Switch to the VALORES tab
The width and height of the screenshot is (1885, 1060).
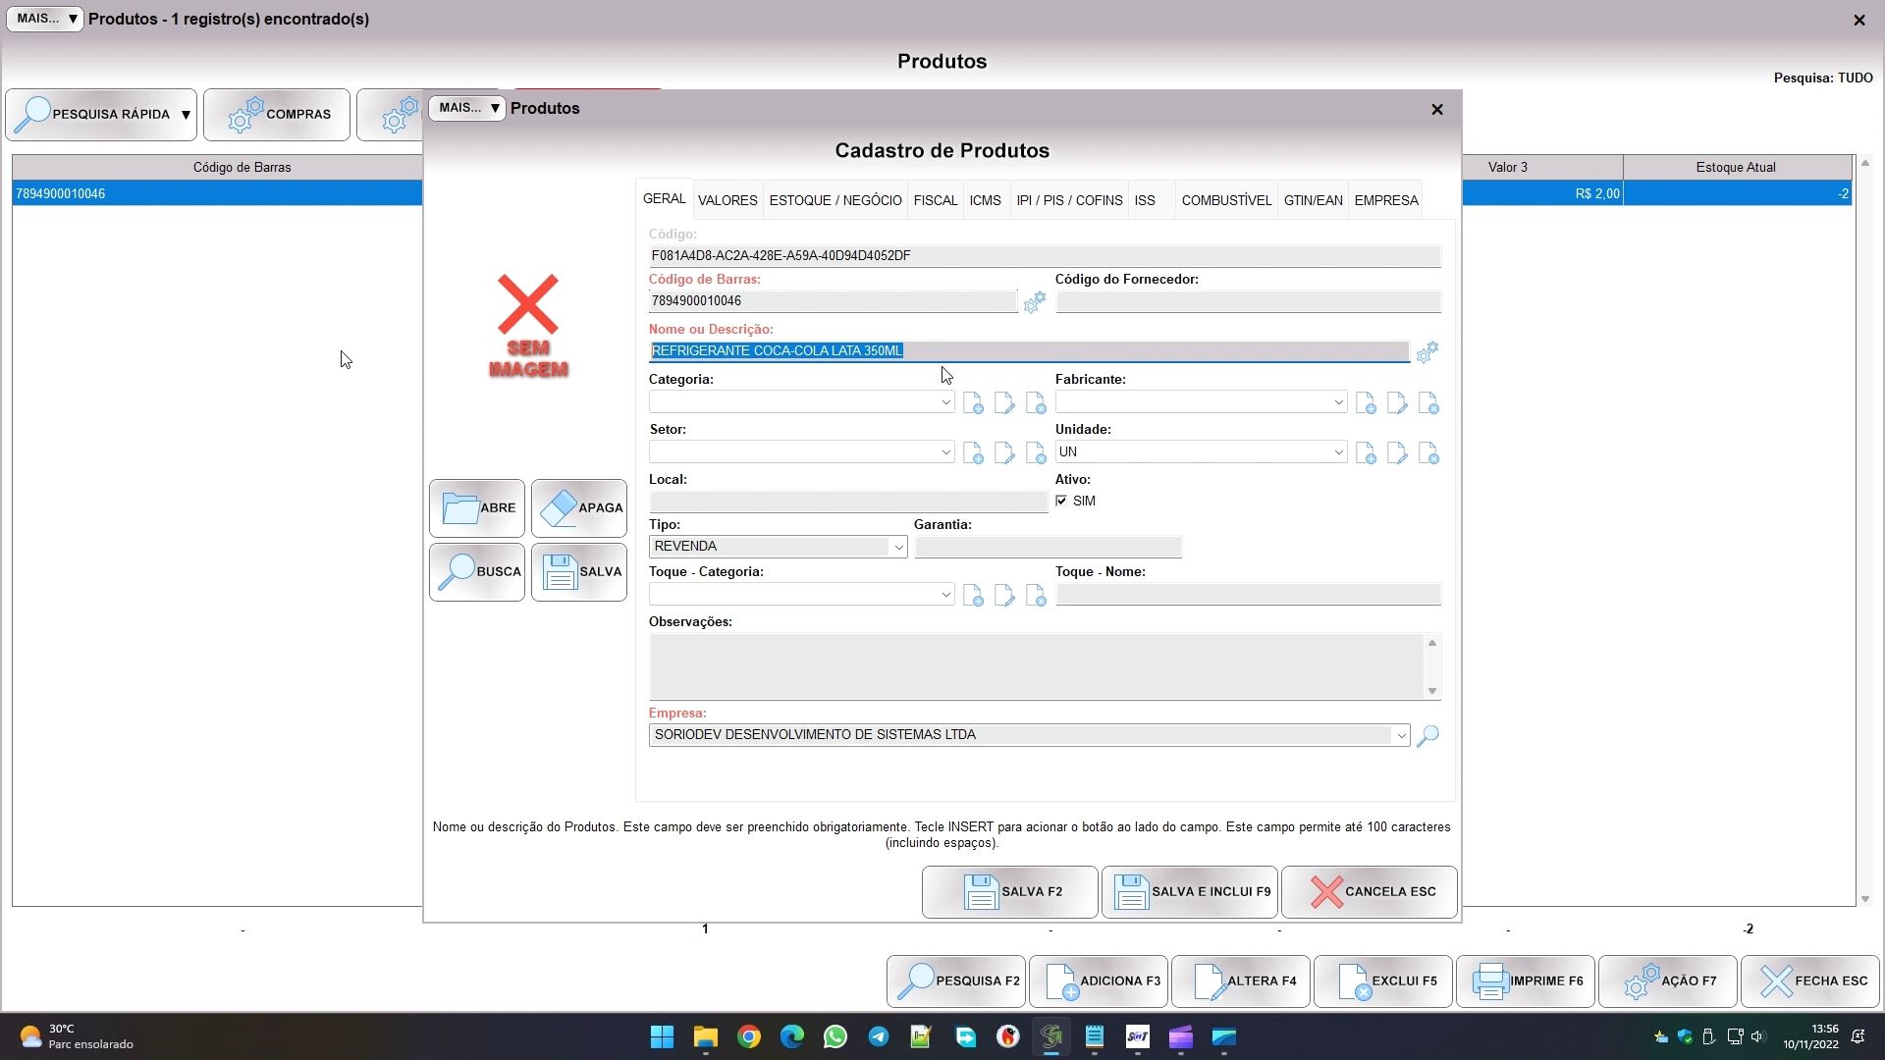pyautogui.click(x=727, y=200)
